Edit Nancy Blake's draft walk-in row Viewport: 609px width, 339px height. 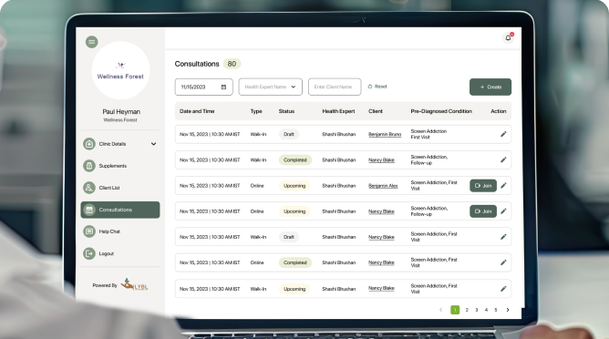(x=503, y=237)
